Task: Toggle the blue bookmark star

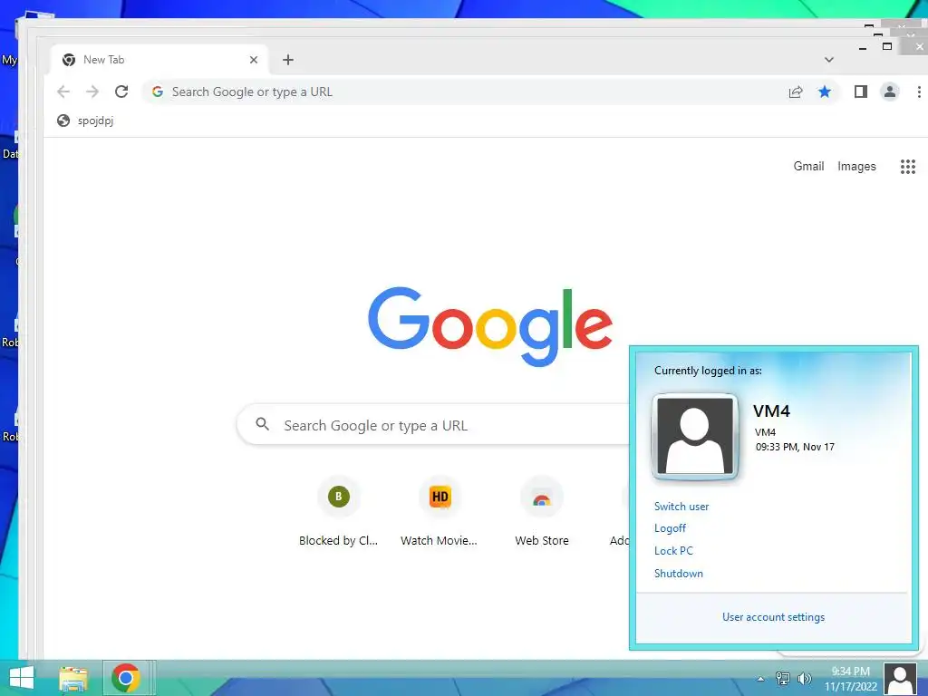Action: click(x=825, y=92)
